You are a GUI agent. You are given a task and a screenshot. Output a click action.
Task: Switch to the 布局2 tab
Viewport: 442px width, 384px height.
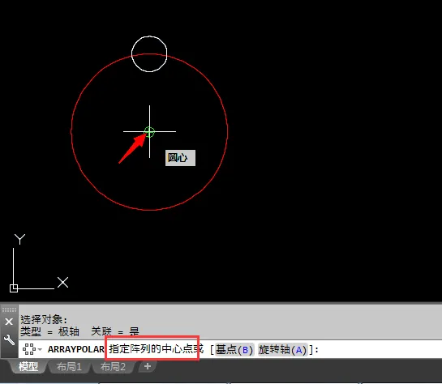(x=113, y=366)
